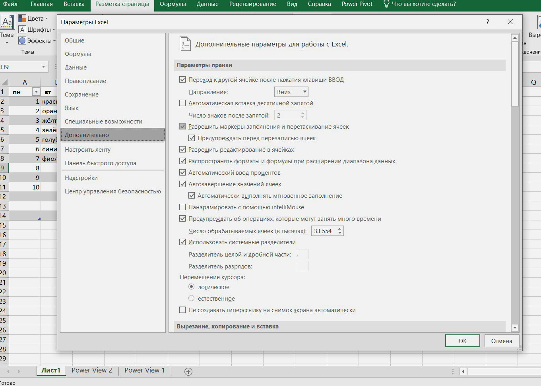Select 'логическое' cursor movement radio

coord(192,287)
